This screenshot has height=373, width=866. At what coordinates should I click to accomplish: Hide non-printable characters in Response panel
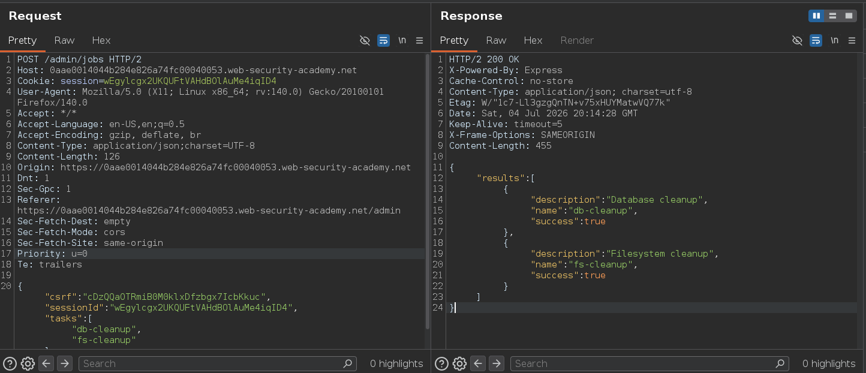point(797,40)
